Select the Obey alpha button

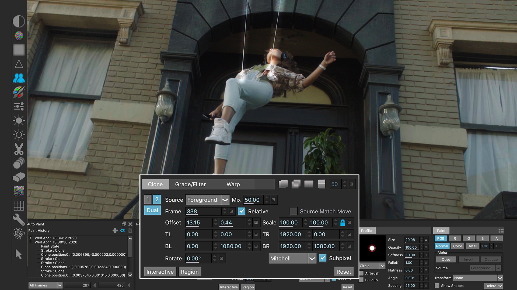[x=446, y=259]
